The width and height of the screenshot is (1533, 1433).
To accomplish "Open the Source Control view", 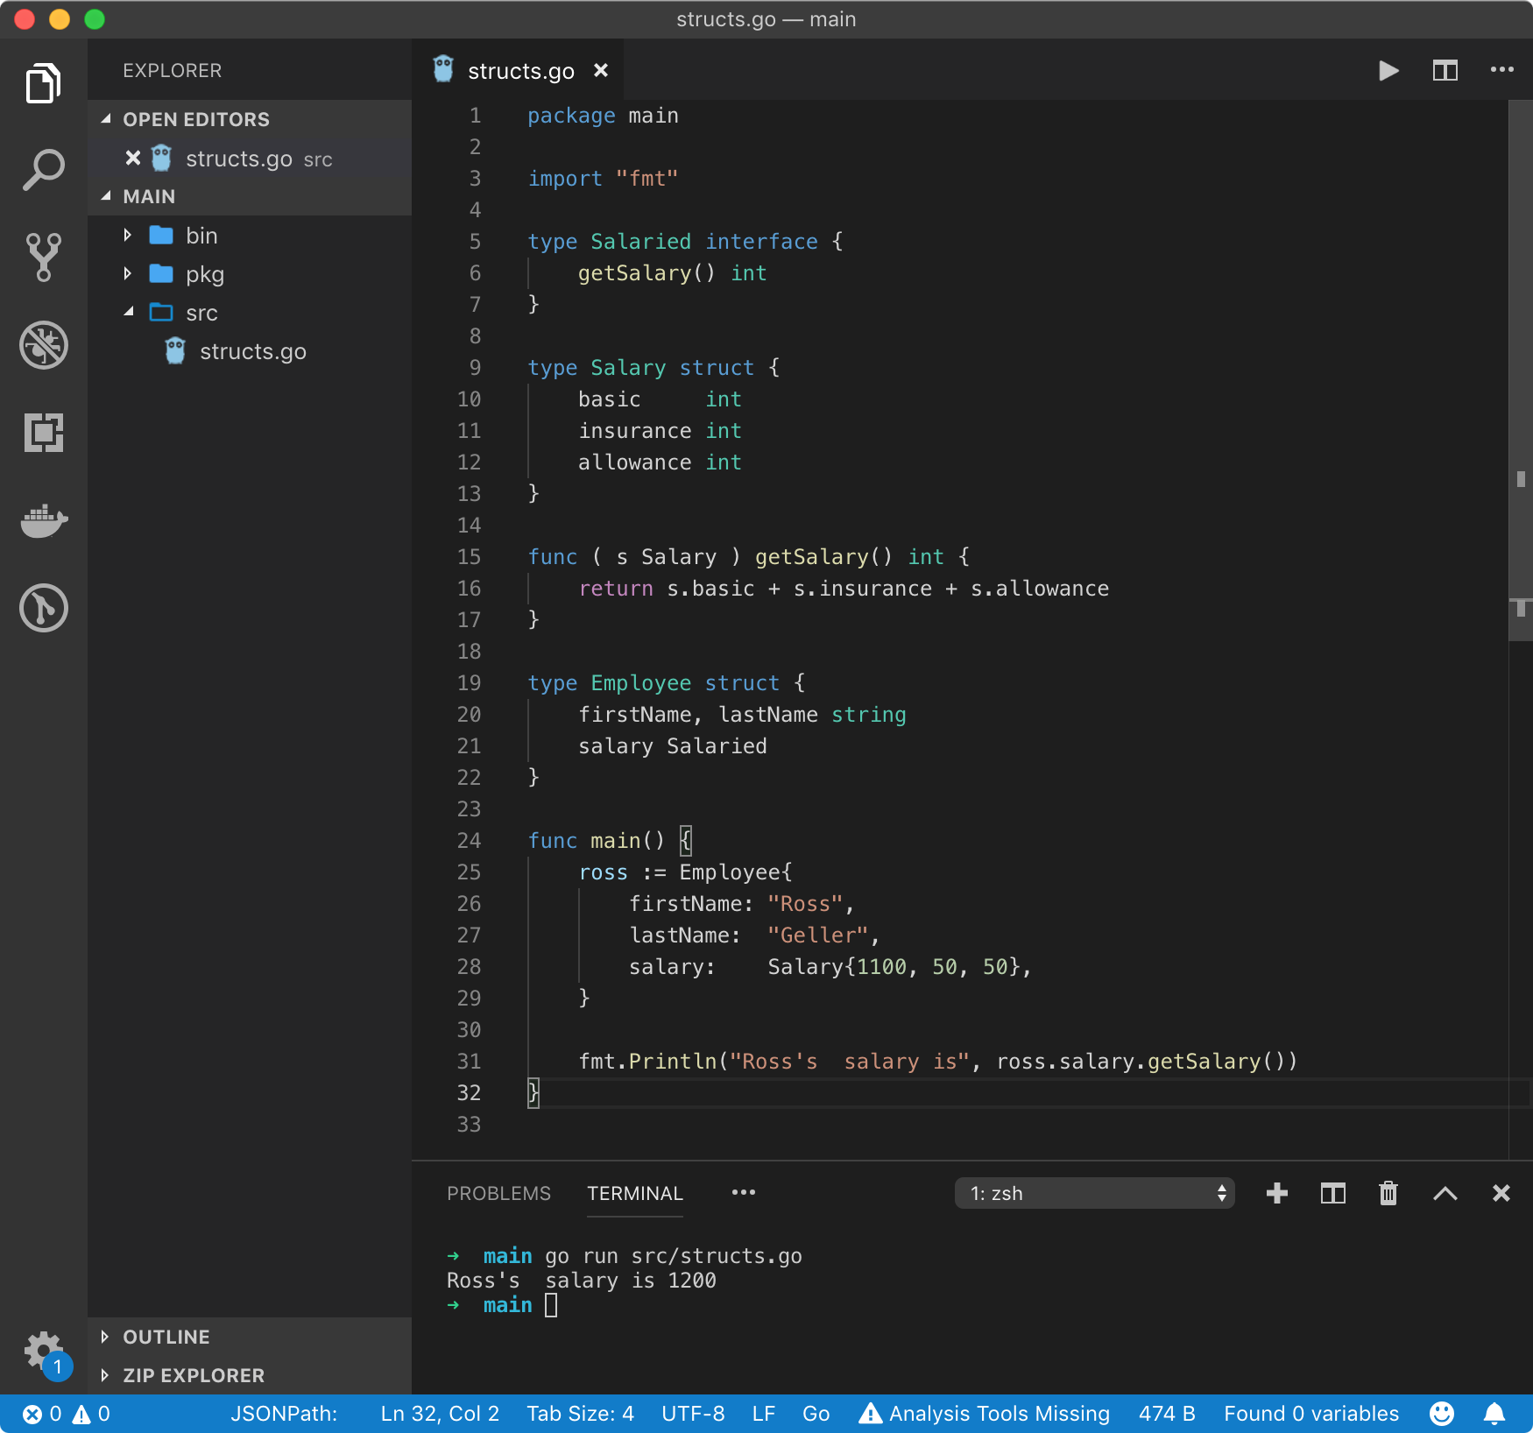I will click(43, 256).
